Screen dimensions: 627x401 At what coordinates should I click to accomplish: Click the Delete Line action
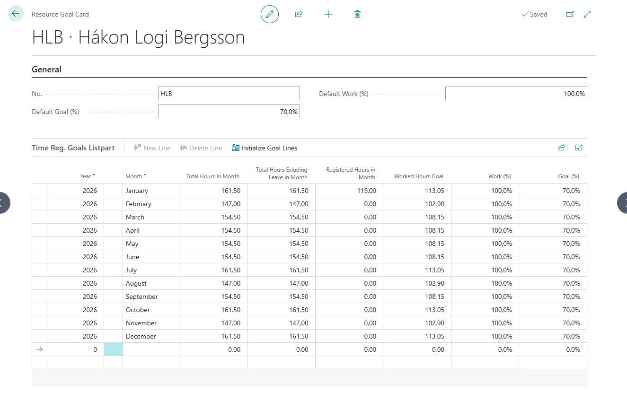point(201,148)
